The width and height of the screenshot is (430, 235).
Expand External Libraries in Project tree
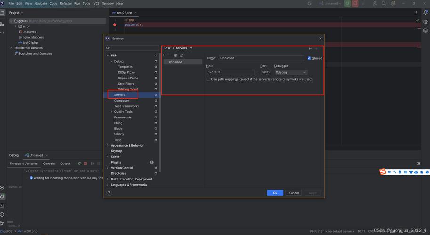click(11, 48)
